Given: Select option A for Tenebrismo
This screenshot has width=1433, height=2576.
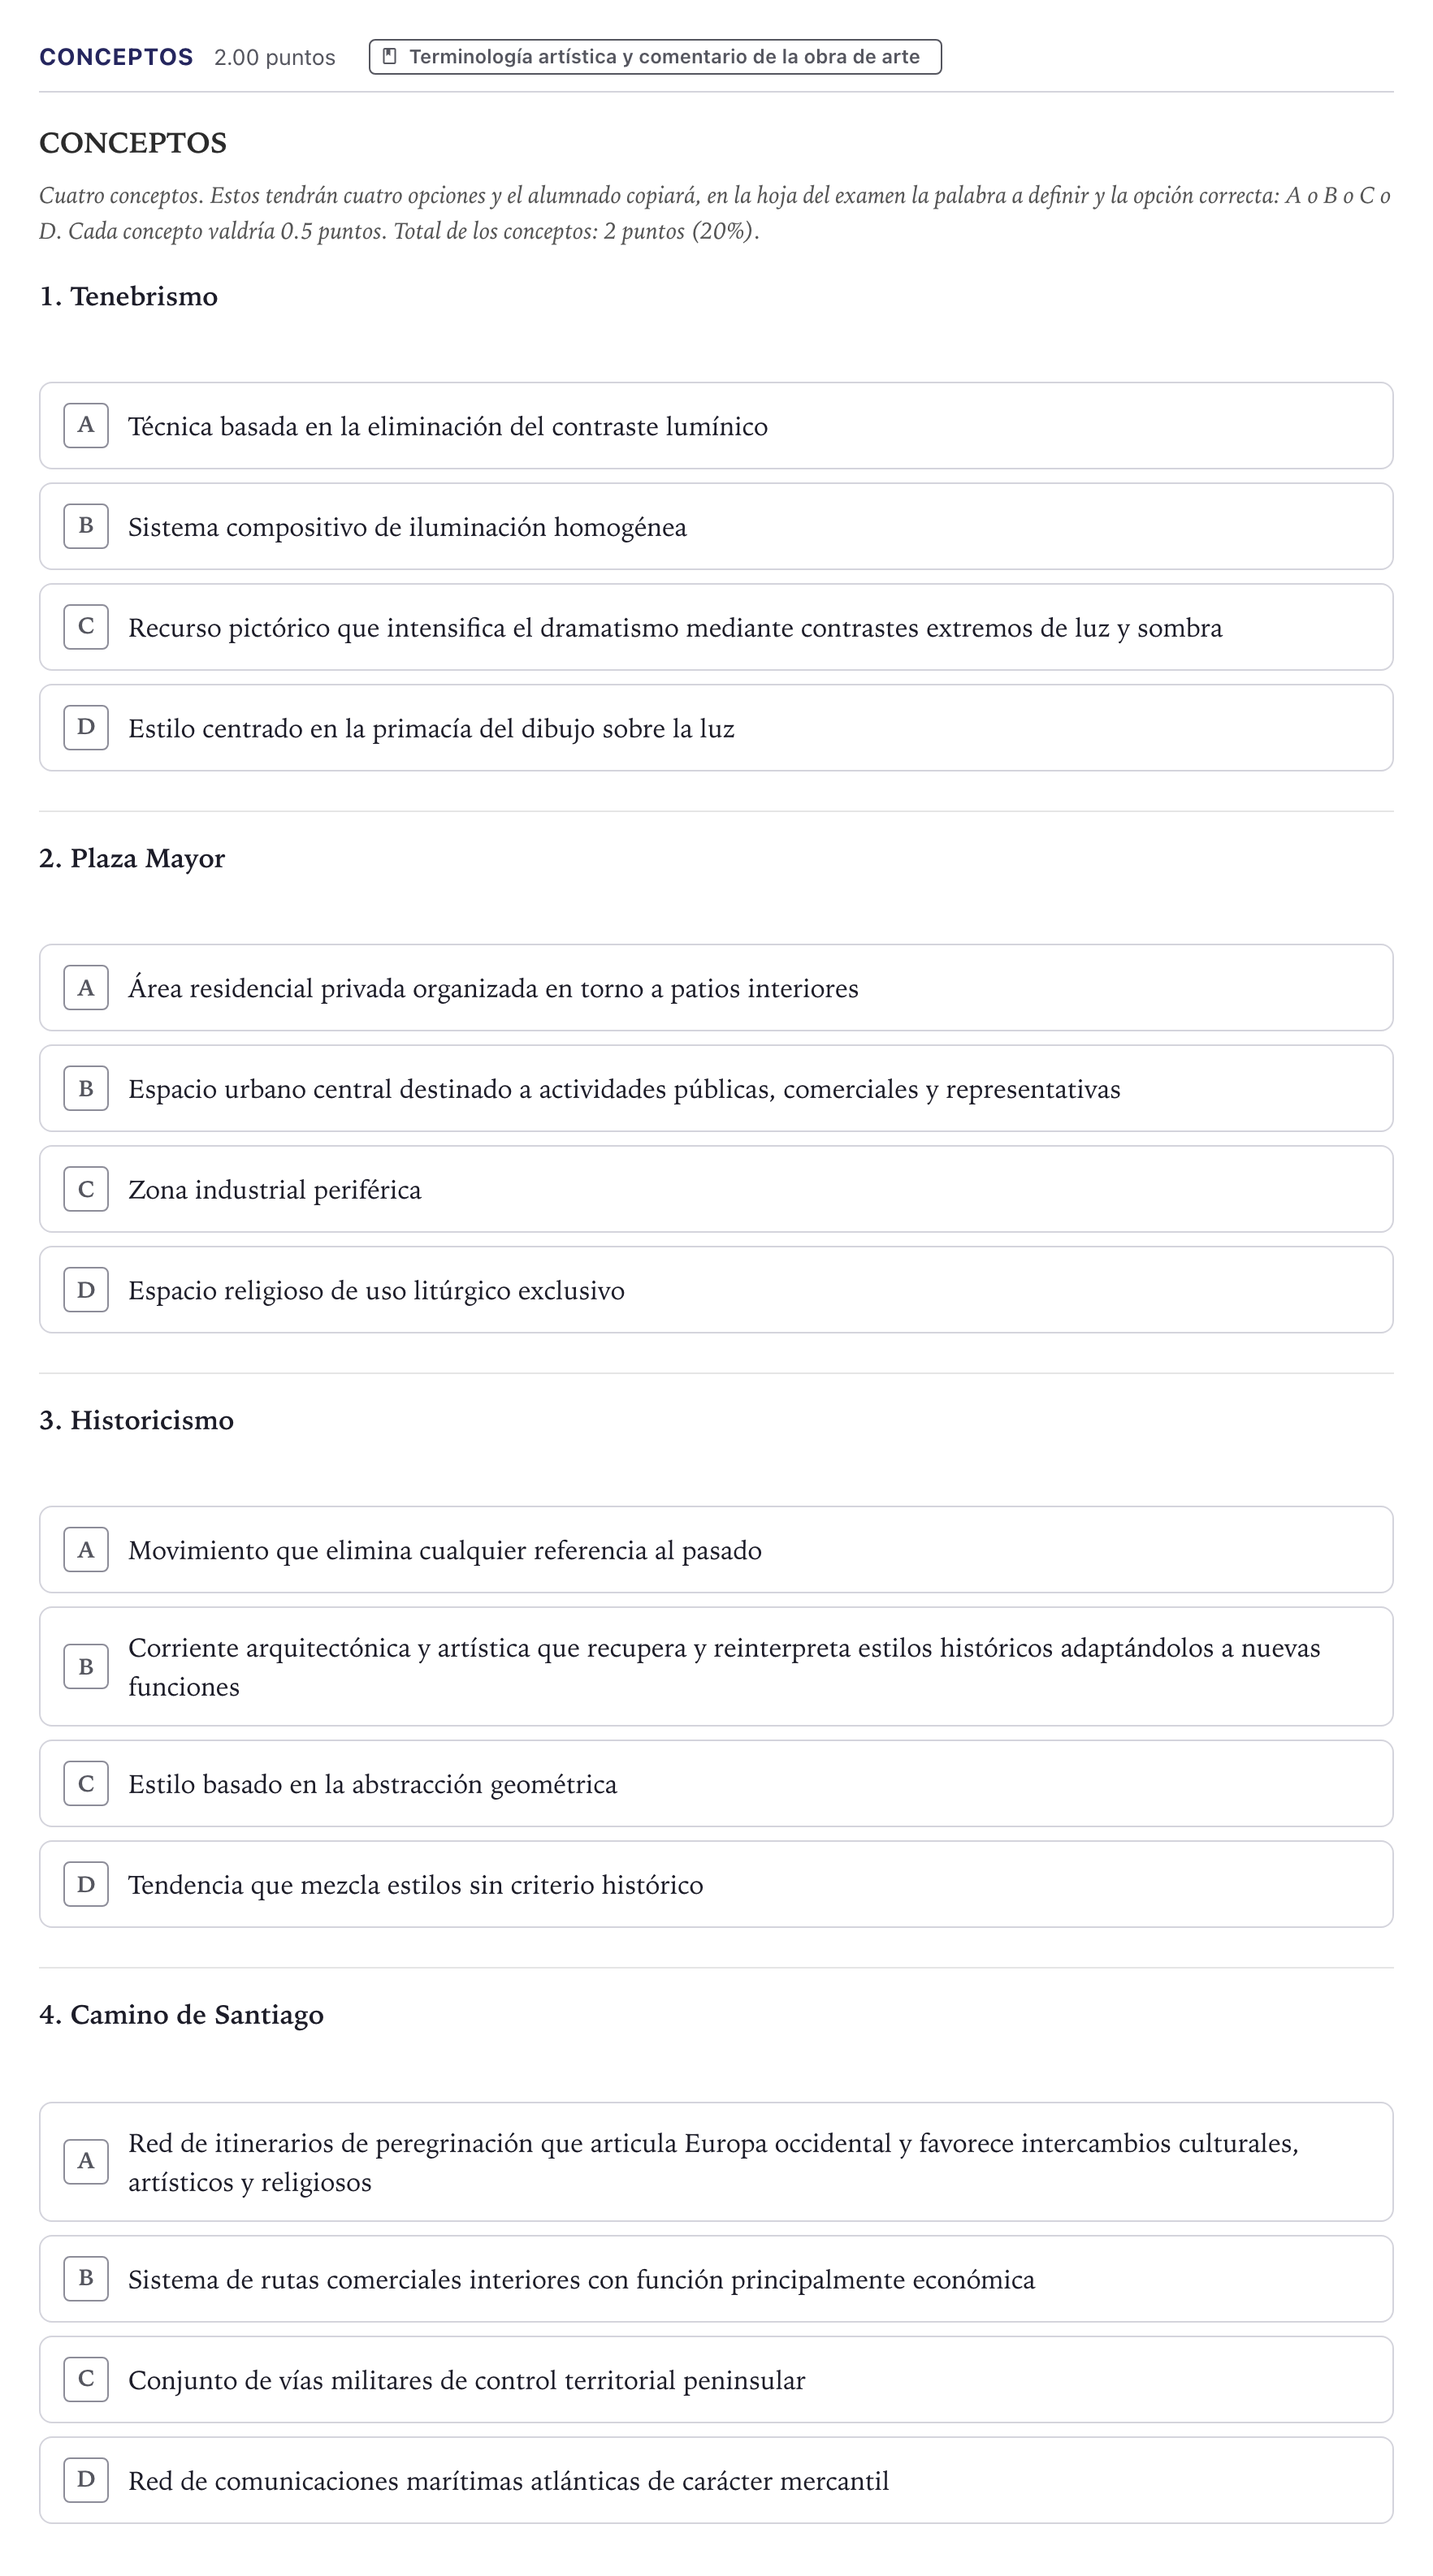Looking at the screenshot, I should coord(716,426).
